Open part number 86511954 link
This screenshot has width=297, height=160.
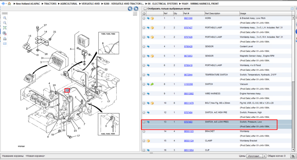pyautogui.click(x=189, y=150)
